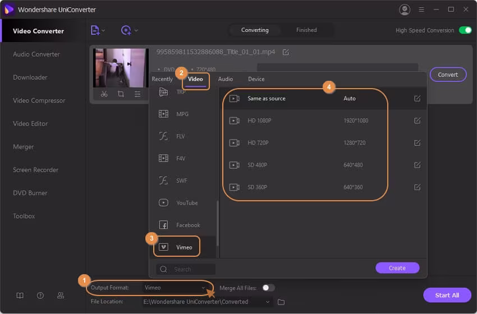Image resolution: width=477 pixels, height=314 pixels.
Task: Toggle High Speed Conversion switch
Action: pyautogui.click(x=465, y=30)
